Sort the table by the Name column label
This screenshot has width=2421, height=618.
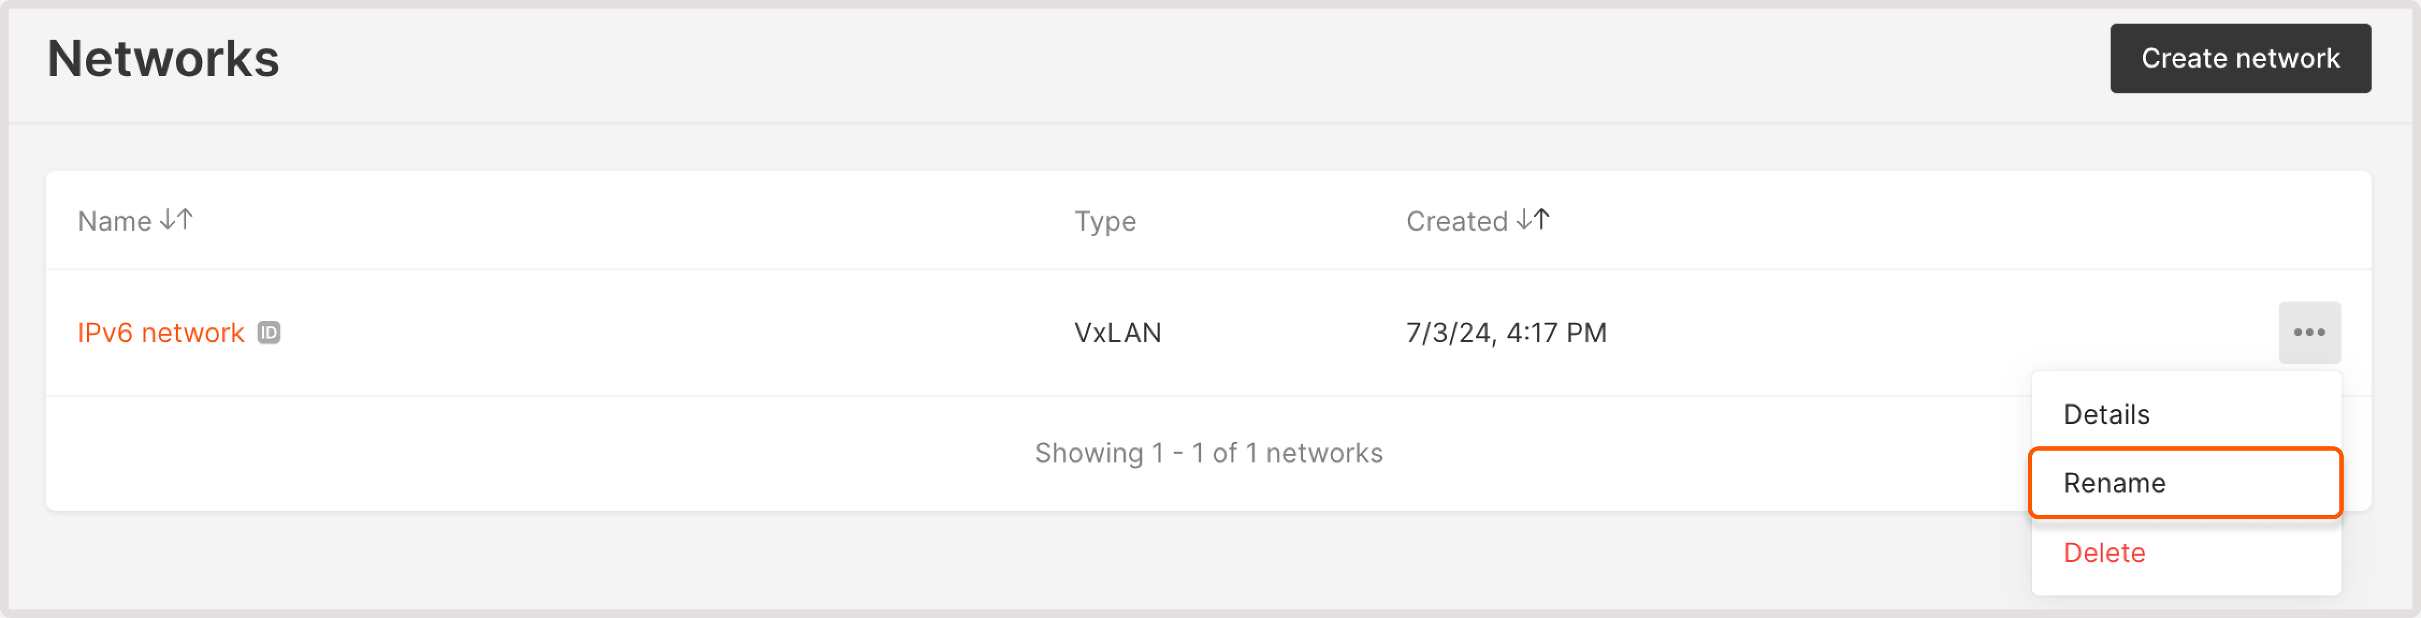tap(114, 220)
